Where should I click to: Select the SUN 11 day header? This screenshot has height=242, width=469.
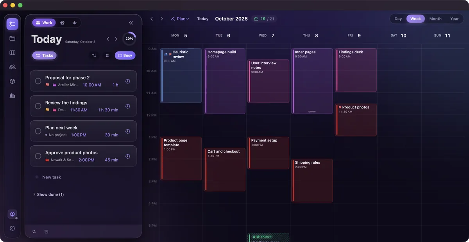pyautogui.click(x=442, y=35)
